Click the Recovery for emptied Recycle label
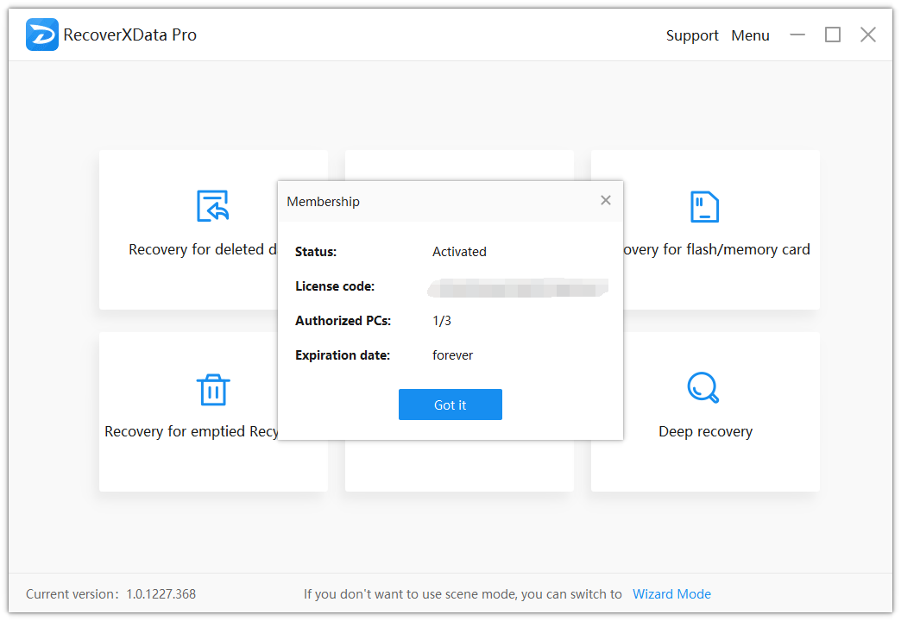 point(192,431)
